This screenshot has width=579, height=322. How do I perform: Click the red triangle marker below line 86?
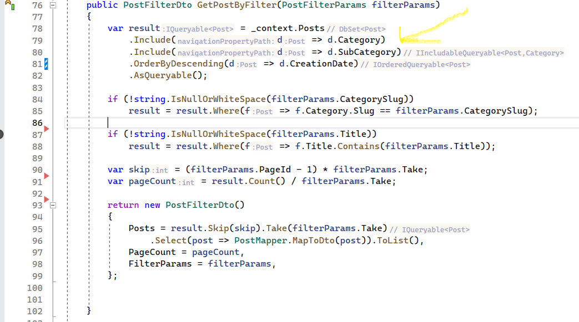click(x=47, y=129)
